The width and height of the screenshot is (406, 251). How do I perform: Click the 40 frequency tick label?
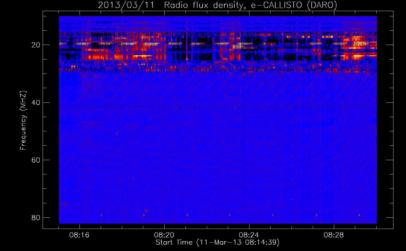coord(36,102)
